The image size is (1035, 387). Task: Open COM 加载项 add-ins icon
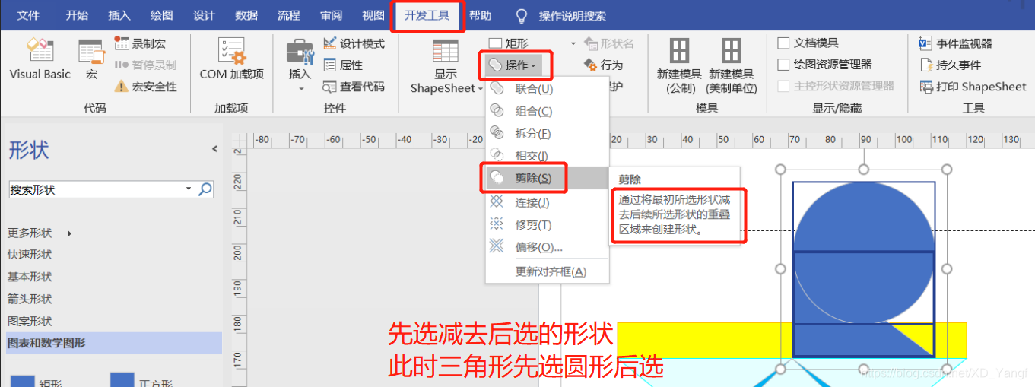click(231, 50)
